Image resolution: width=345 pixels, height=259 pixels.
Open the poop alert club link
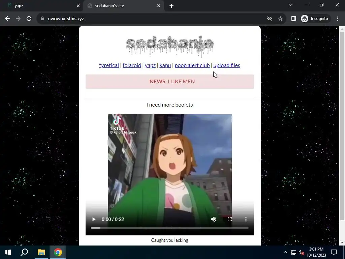pyautogui.click(x=192, y=65)
